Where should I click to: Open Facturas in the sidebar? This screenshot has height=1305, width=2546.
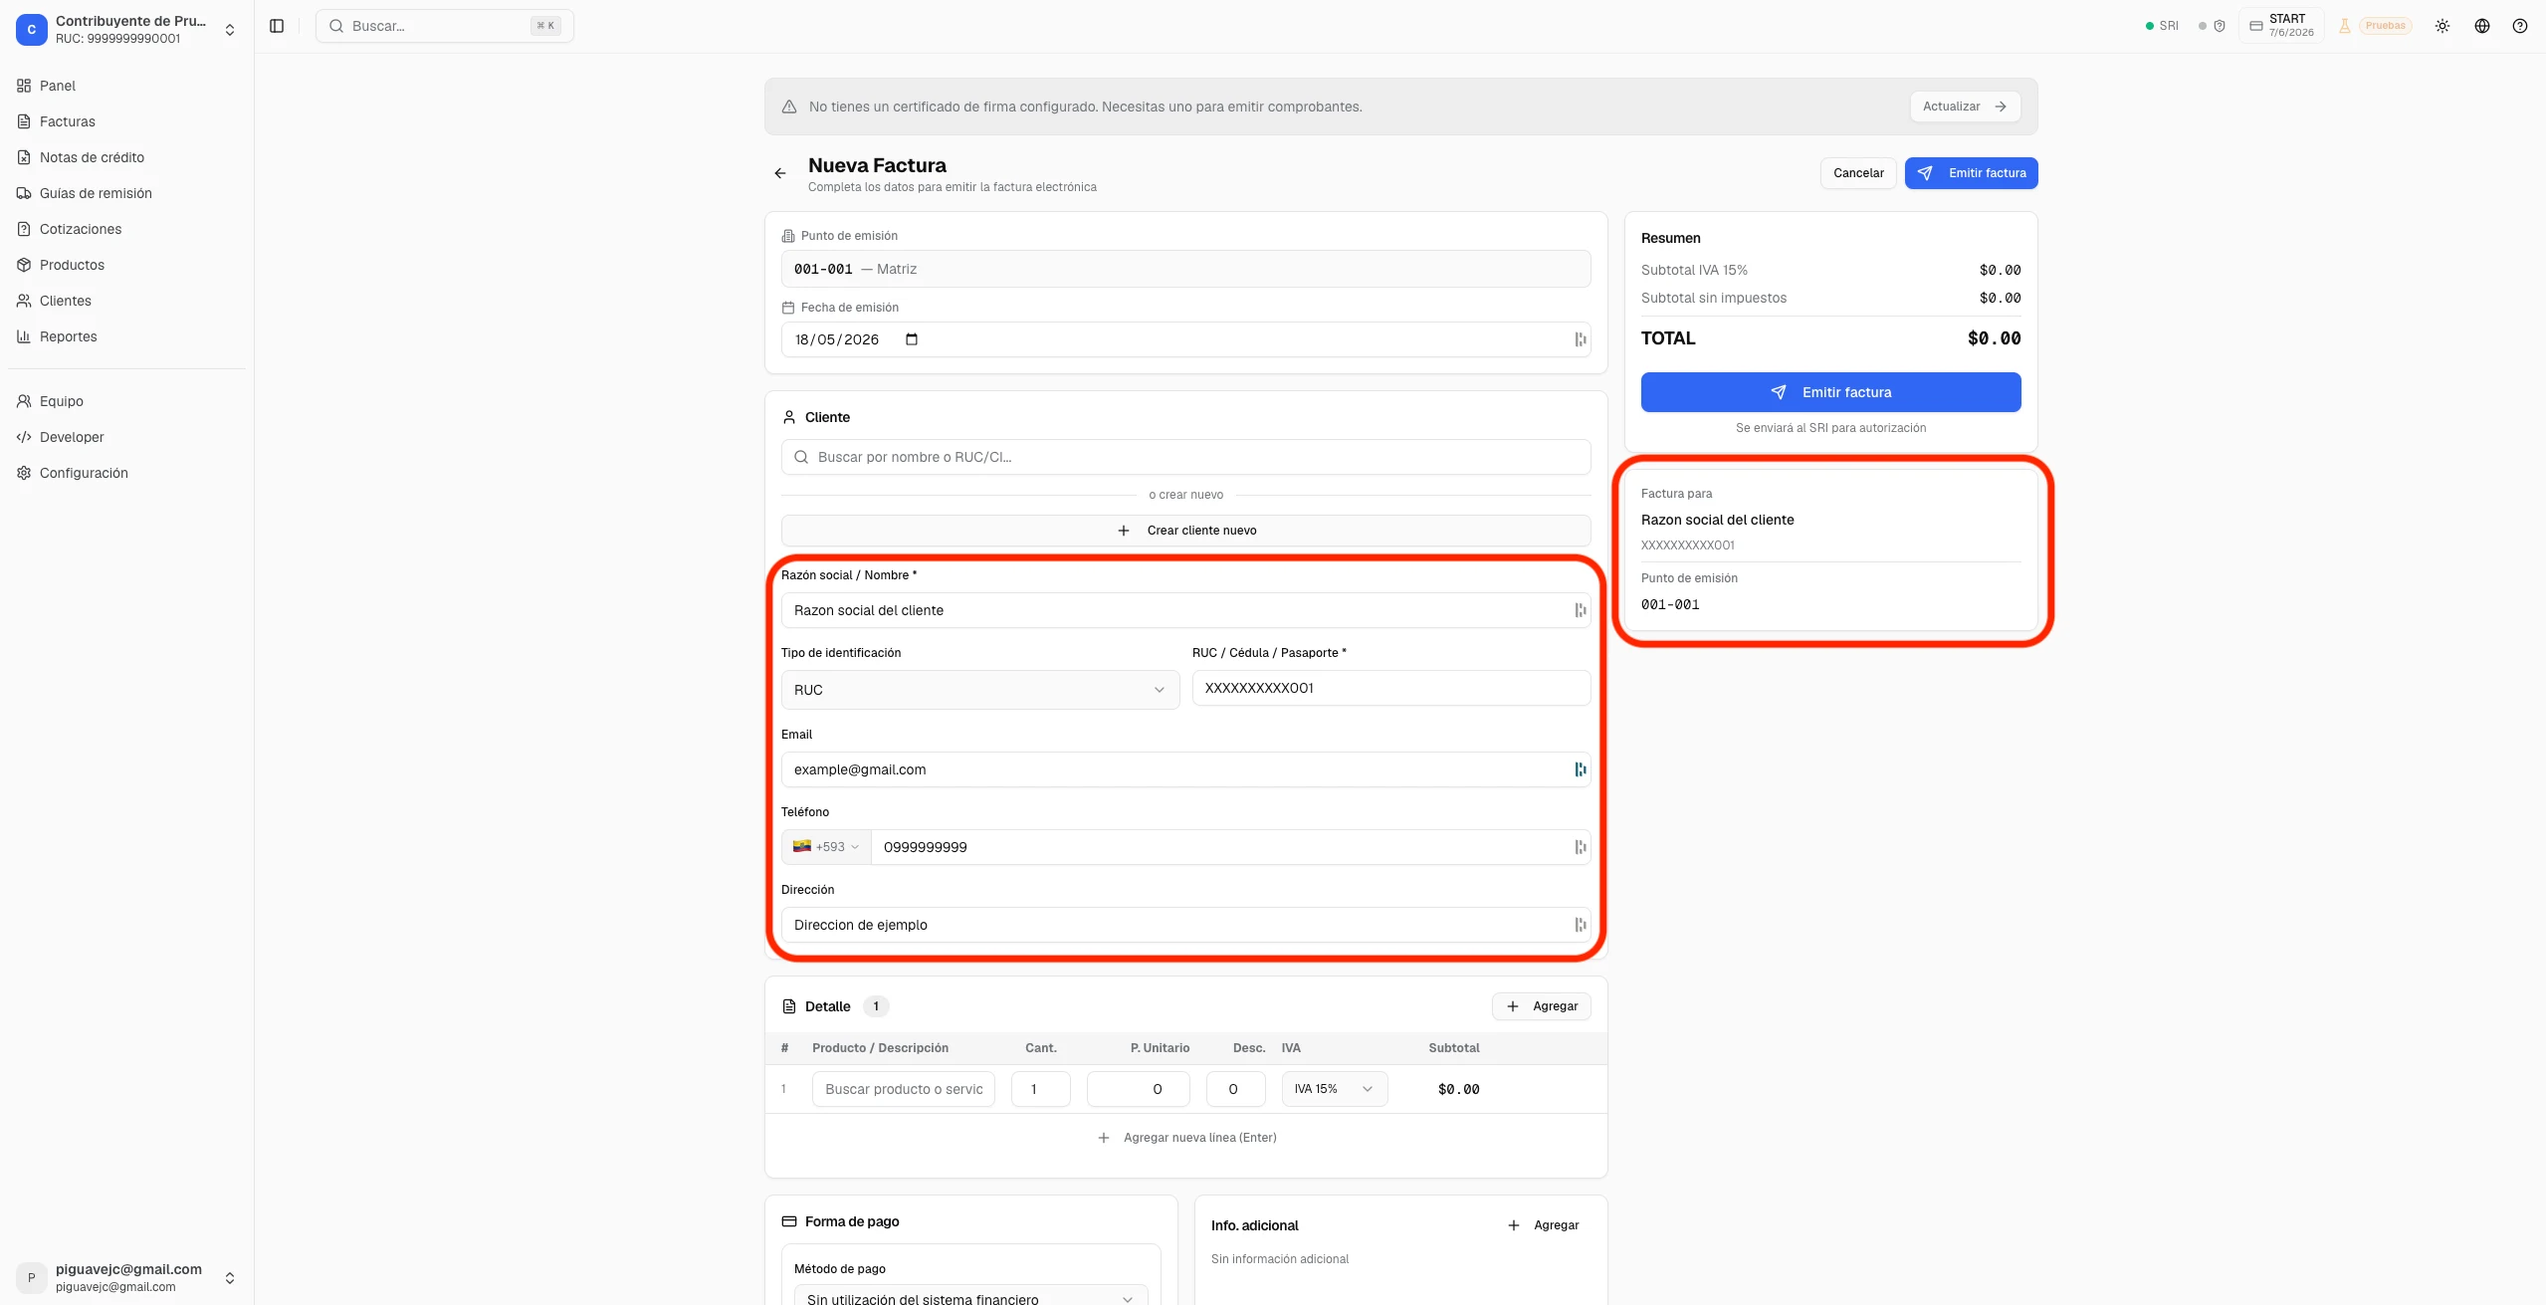click(x=126, y=121)
